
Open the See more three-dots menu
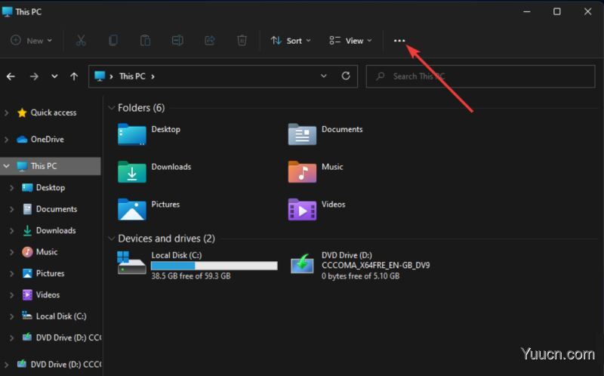[399, 41]
